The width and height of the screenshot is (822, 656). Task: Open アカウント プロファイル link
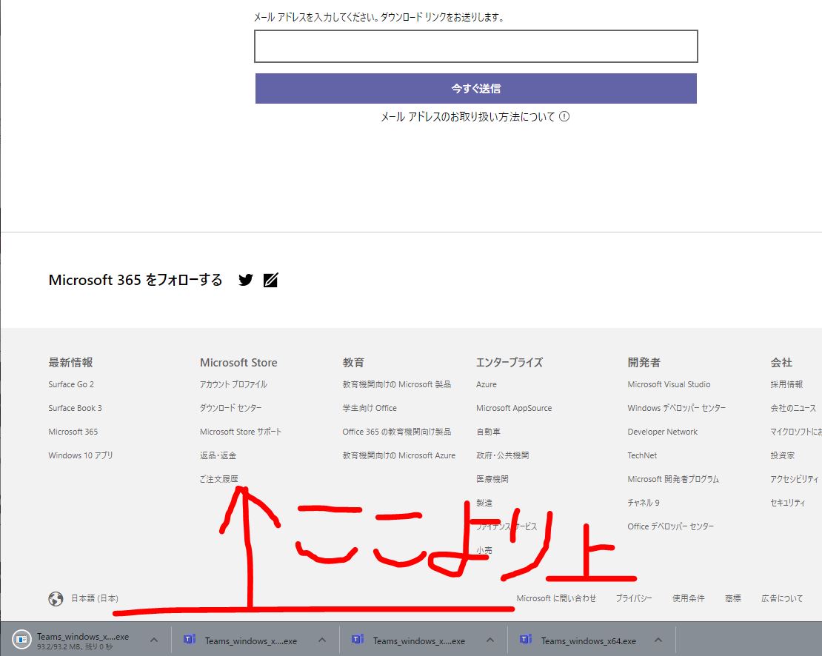233,384
